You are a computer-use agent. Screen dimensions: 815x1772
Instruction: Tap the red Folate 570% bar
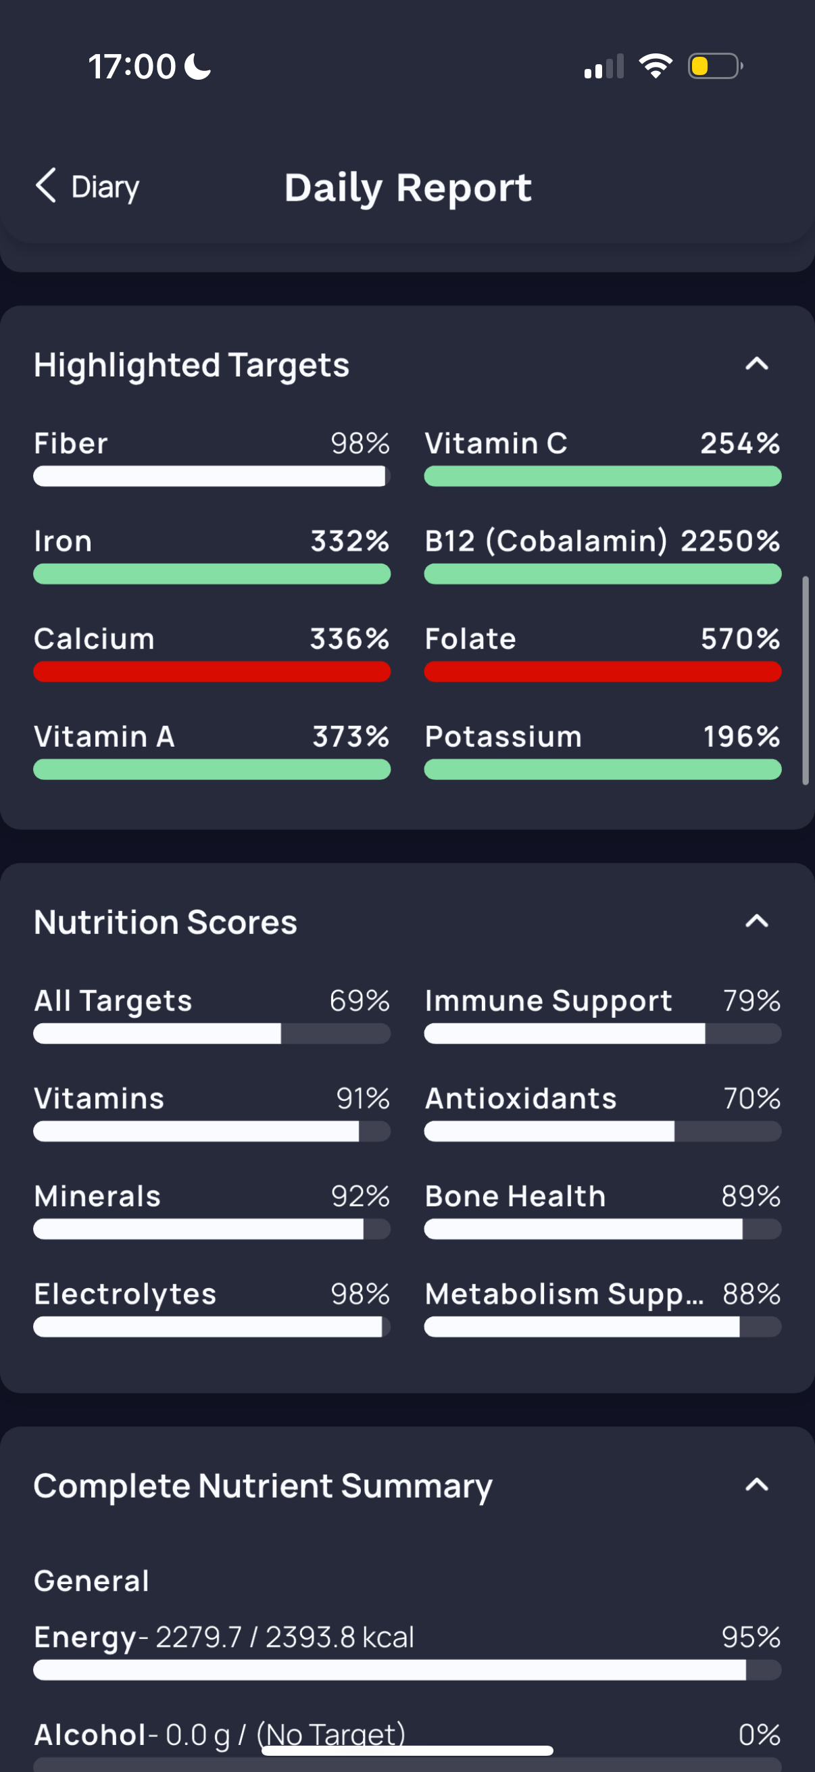click(603, 671)
